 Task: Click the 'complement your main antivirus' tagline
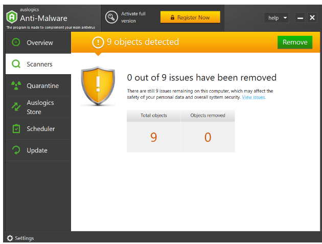pos(51,27)
